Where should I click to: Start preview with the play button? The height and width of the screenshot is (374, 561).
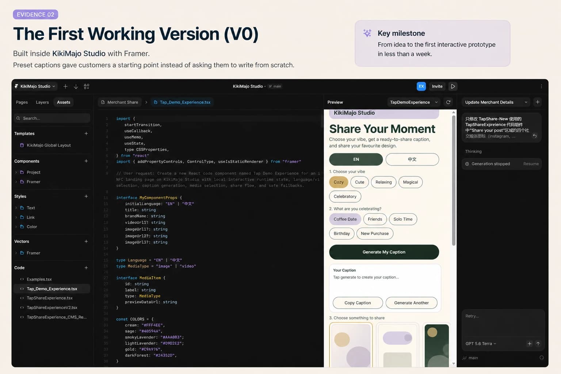point(453,87)
